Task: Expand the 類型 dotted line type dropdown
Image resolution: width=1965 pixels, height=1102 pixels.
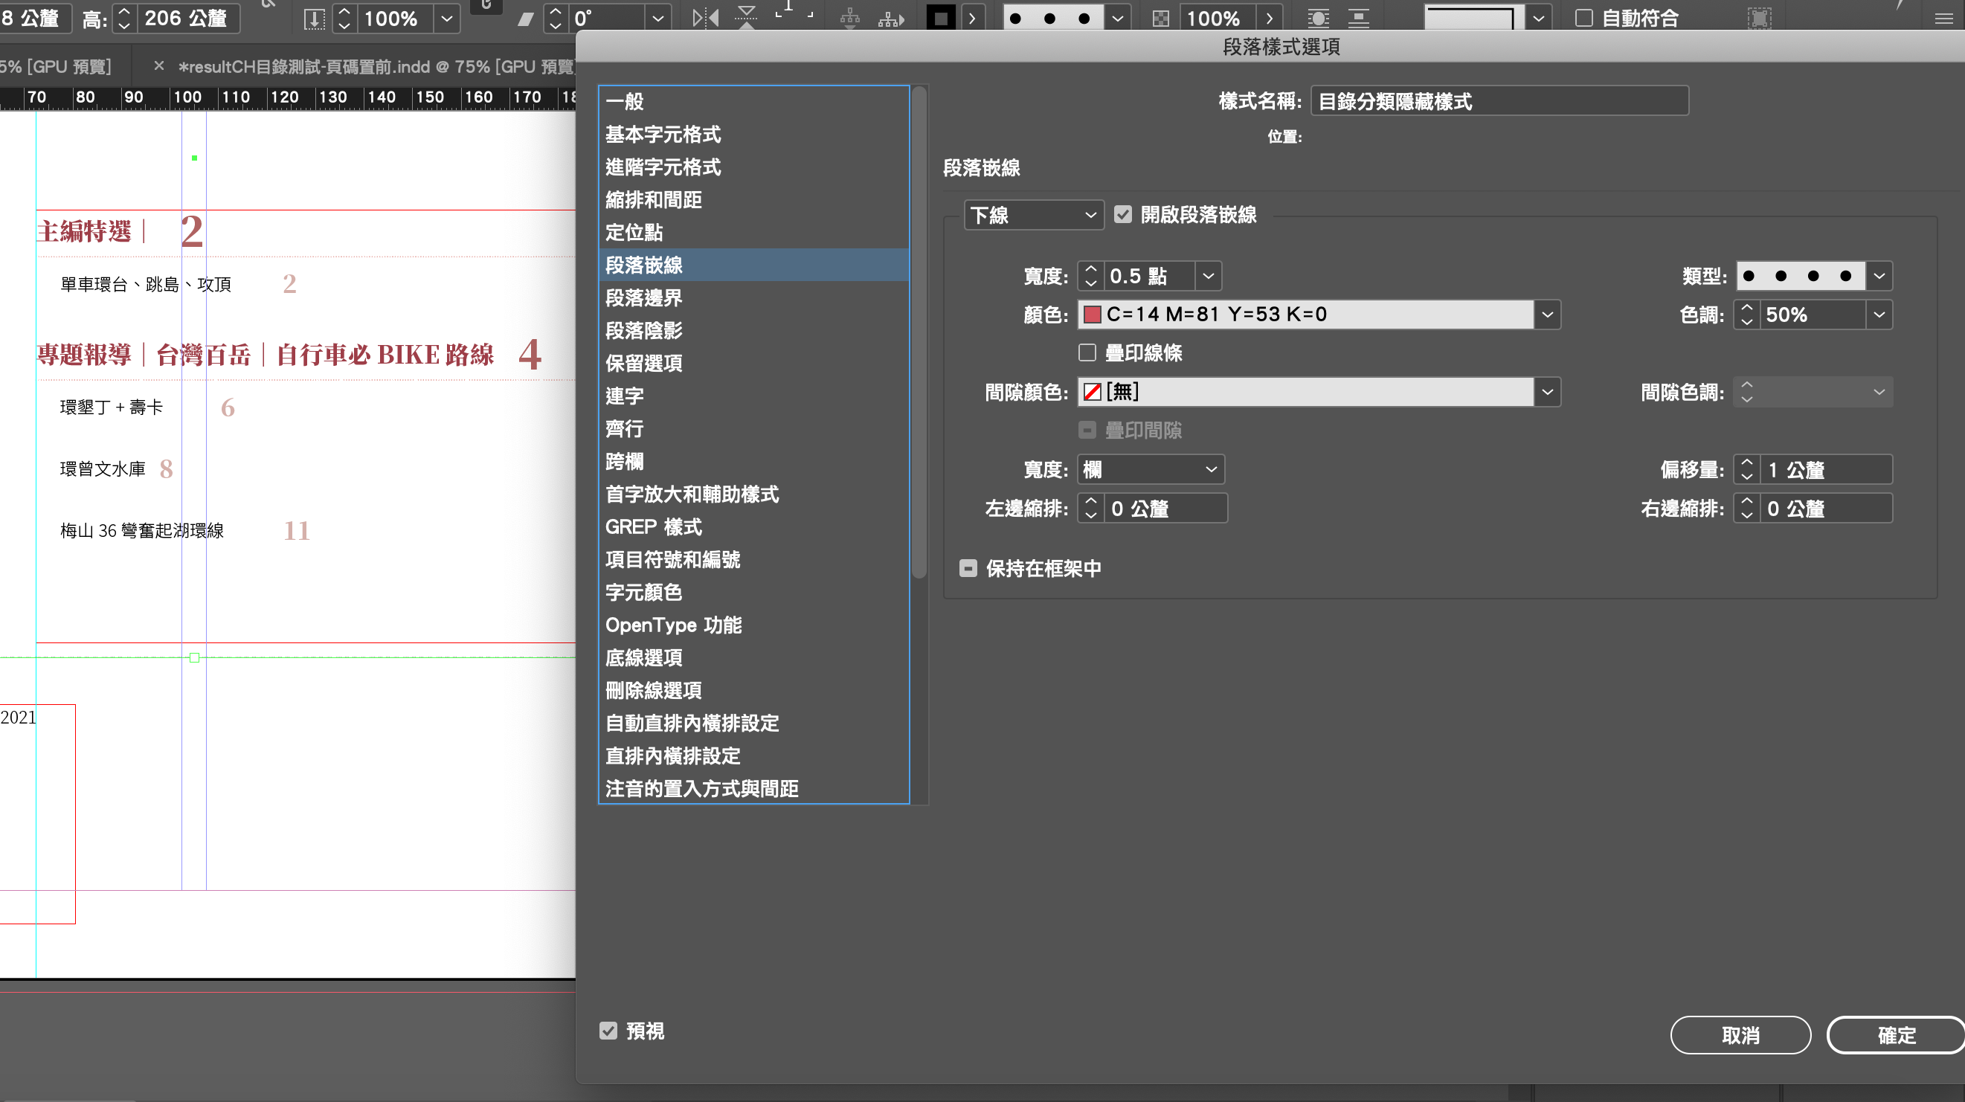Action: [x=1879, y=275]
